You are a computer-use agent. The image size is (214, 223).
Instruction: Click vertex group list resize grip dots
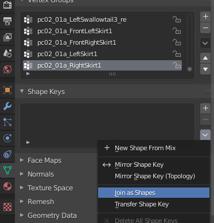click(112, 74)
